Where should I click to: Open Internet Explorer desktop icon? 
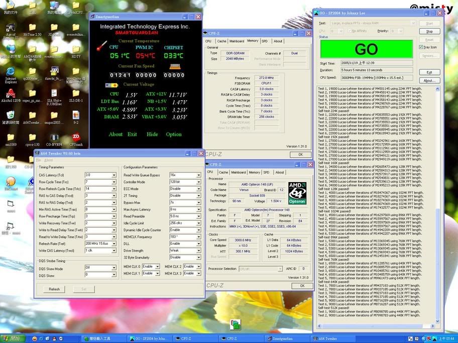pos(11,70)
